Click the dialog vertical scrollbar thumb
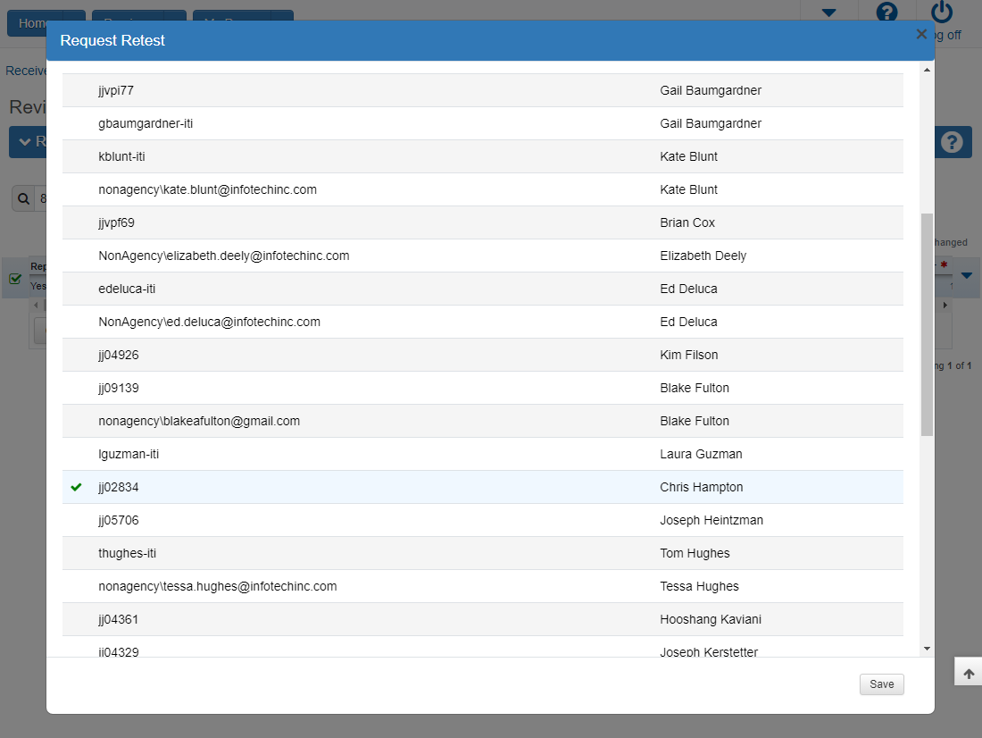 [927, 325]
